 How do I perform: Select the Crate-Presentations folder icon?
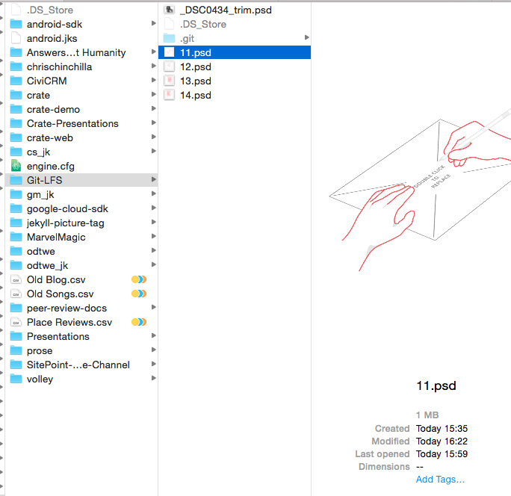(x=16, y=123)
